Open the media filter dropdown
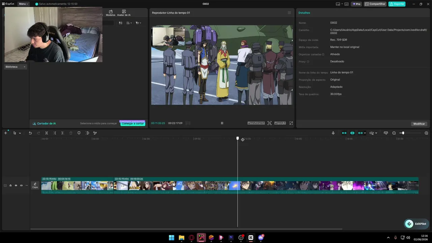This screenshot has height=243, width=432. pyautogui.click(x=138, y=23)
